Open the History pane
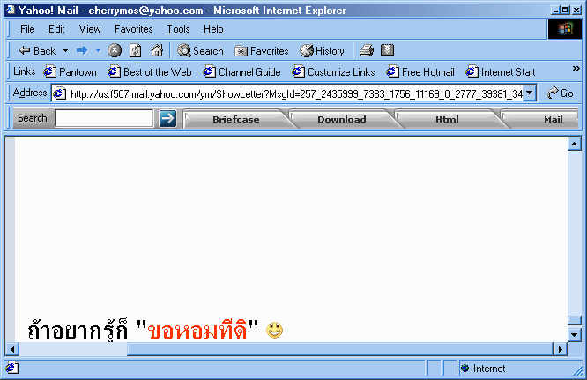The width and height of the screenshot is (587, 380). pos(322,50)
